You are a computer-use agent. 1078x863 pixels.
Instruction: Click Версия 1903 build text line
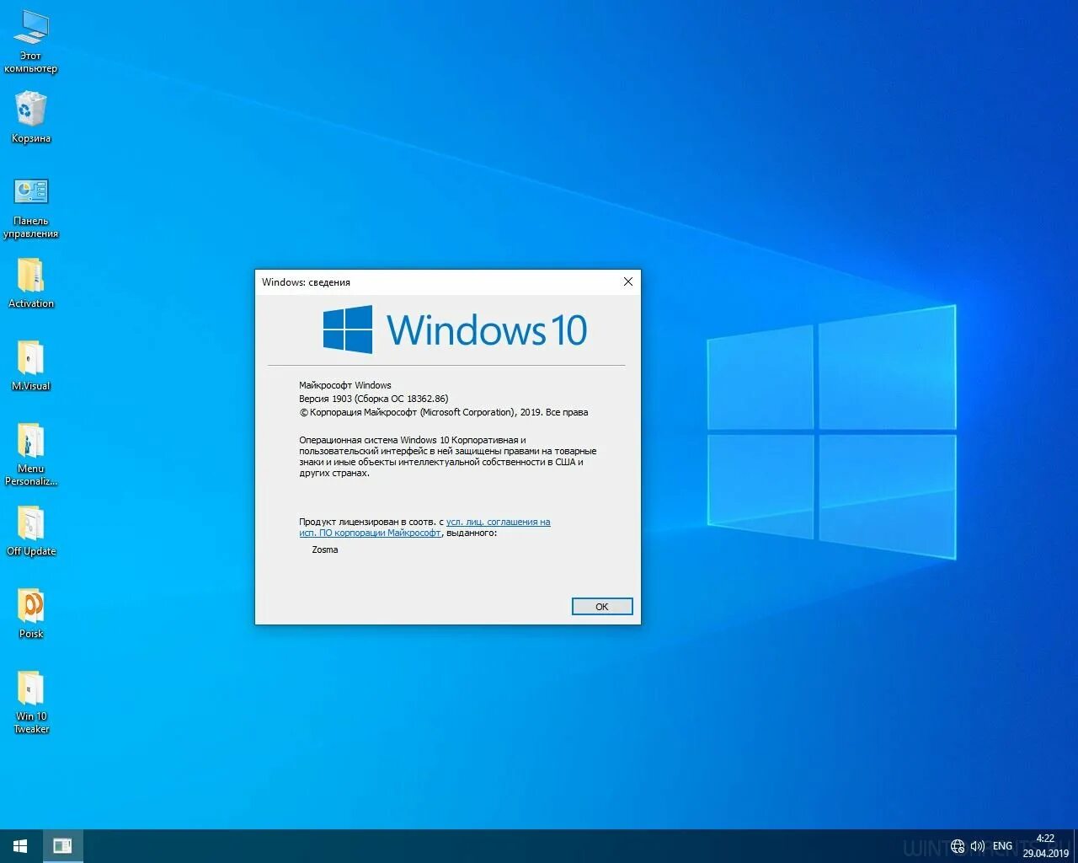pos(373,399)
